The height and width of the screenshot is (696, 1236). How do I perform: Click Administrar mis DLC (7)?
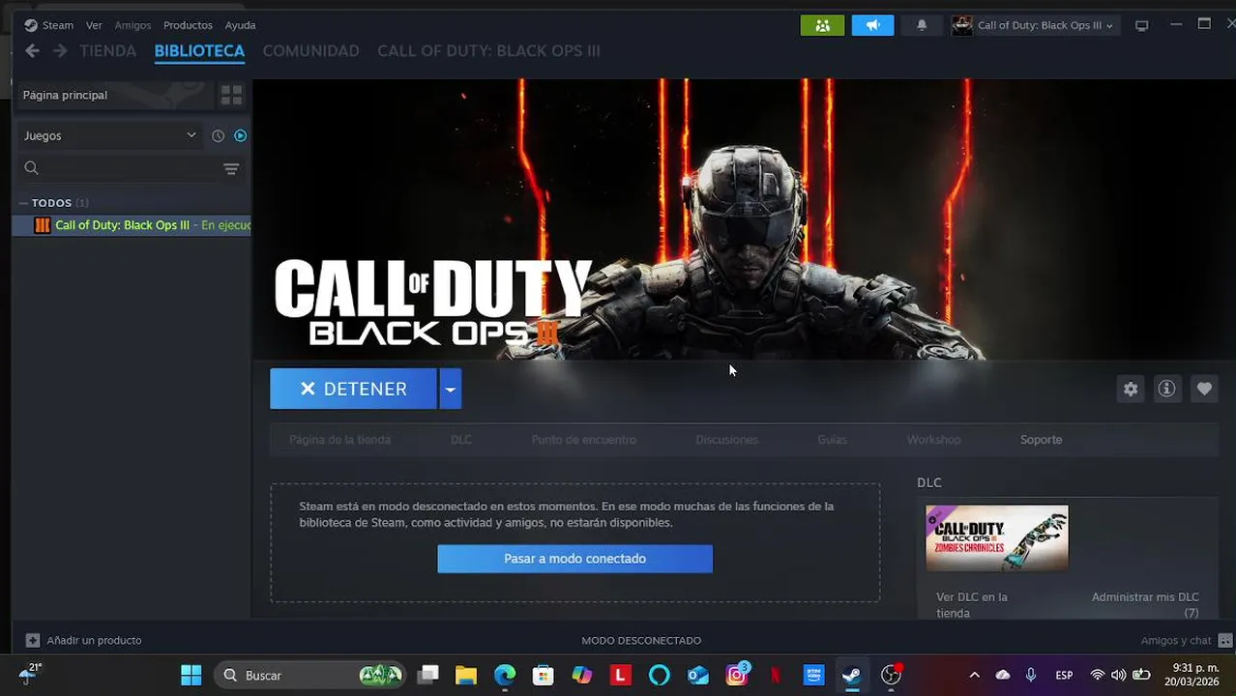(1145, 605)
